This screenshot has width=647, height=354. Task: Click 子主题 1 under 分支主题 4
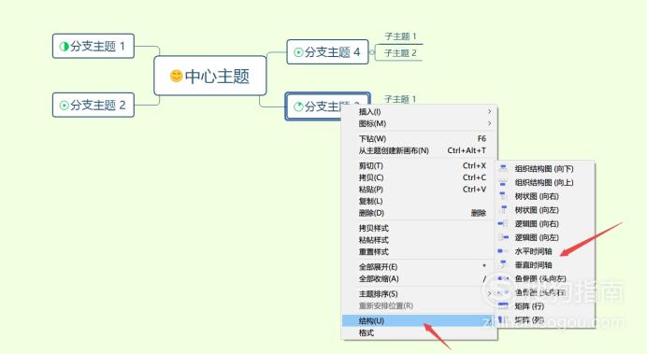tap(400, 36)
